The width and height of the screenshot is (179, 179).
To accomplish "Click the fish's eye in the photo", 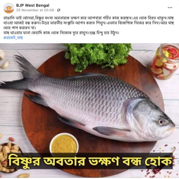I will (161, 122).
